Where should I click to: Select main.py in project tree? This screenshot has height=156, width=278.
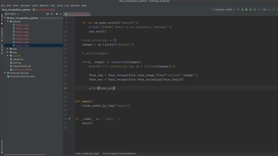16,62
